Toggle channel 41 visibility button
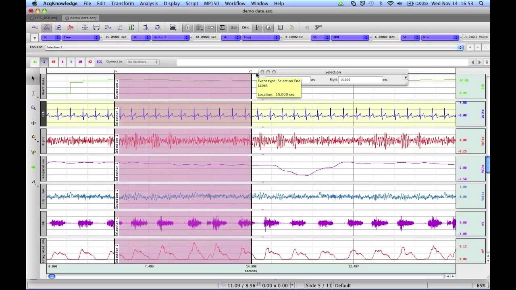The height and width of the screenshot is (290, 516). pyautogui.click(x=35, y=62)
